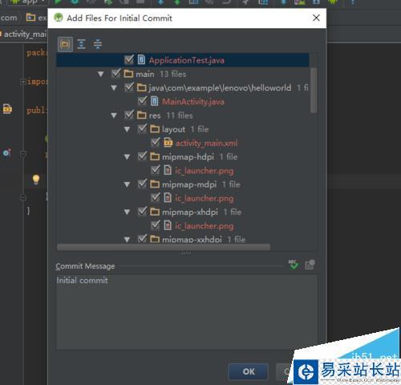Click the ApplicationTest.java file icon
401x385 pixels.
coord(141,59)
